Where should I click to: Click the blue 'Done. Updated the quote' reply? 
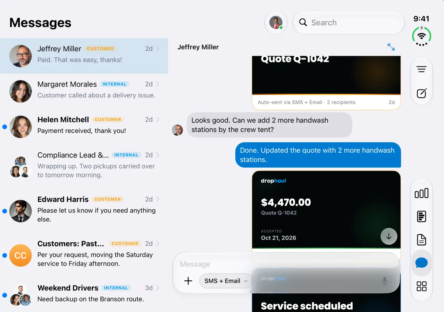318,155
